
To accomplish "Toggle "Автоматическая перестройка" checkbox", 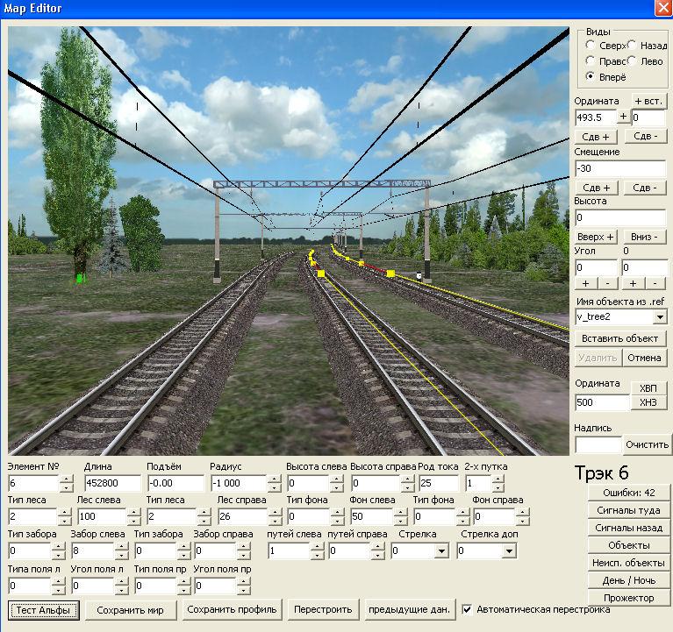I will point(468,609).
